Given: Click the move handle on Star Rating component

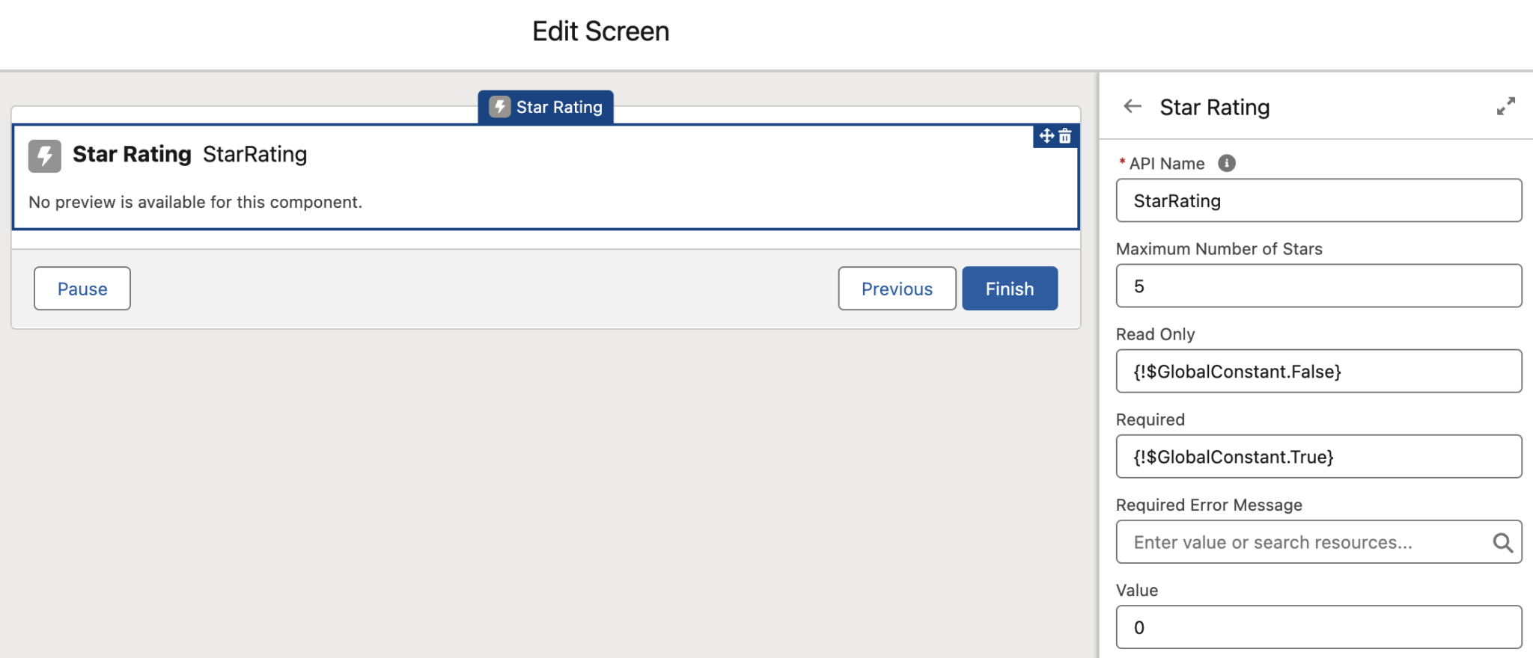Looking at the screenshot, I should [1046, 136].
